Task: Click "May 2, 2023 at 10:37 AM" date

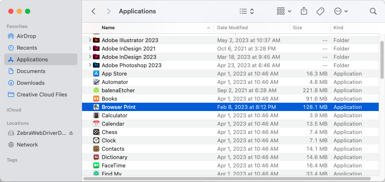Action: tap(249, 40)
